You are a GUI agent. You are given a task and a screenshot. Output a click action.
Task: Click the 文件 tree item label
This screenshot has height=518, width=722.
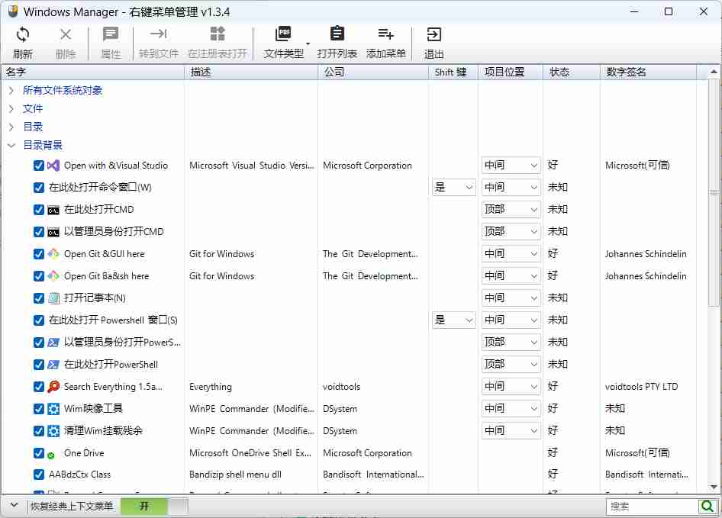point(33,108)
